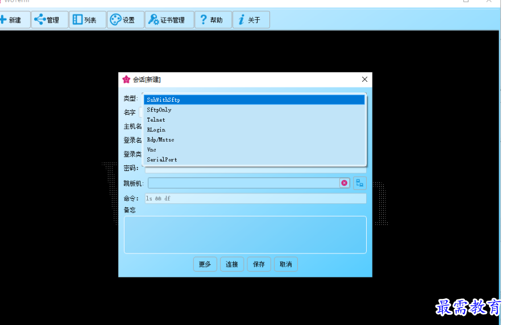506x325 pixels.
Task: Click into the 跳板机 input field
Action: point(244,183)
